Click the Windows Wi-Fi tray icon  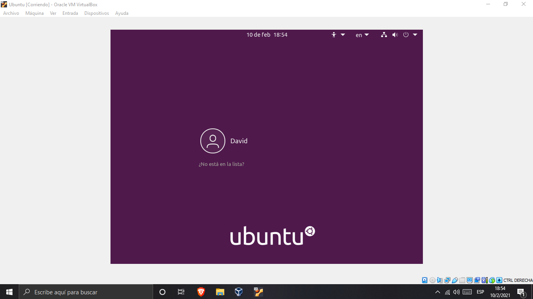click(447, 292)
